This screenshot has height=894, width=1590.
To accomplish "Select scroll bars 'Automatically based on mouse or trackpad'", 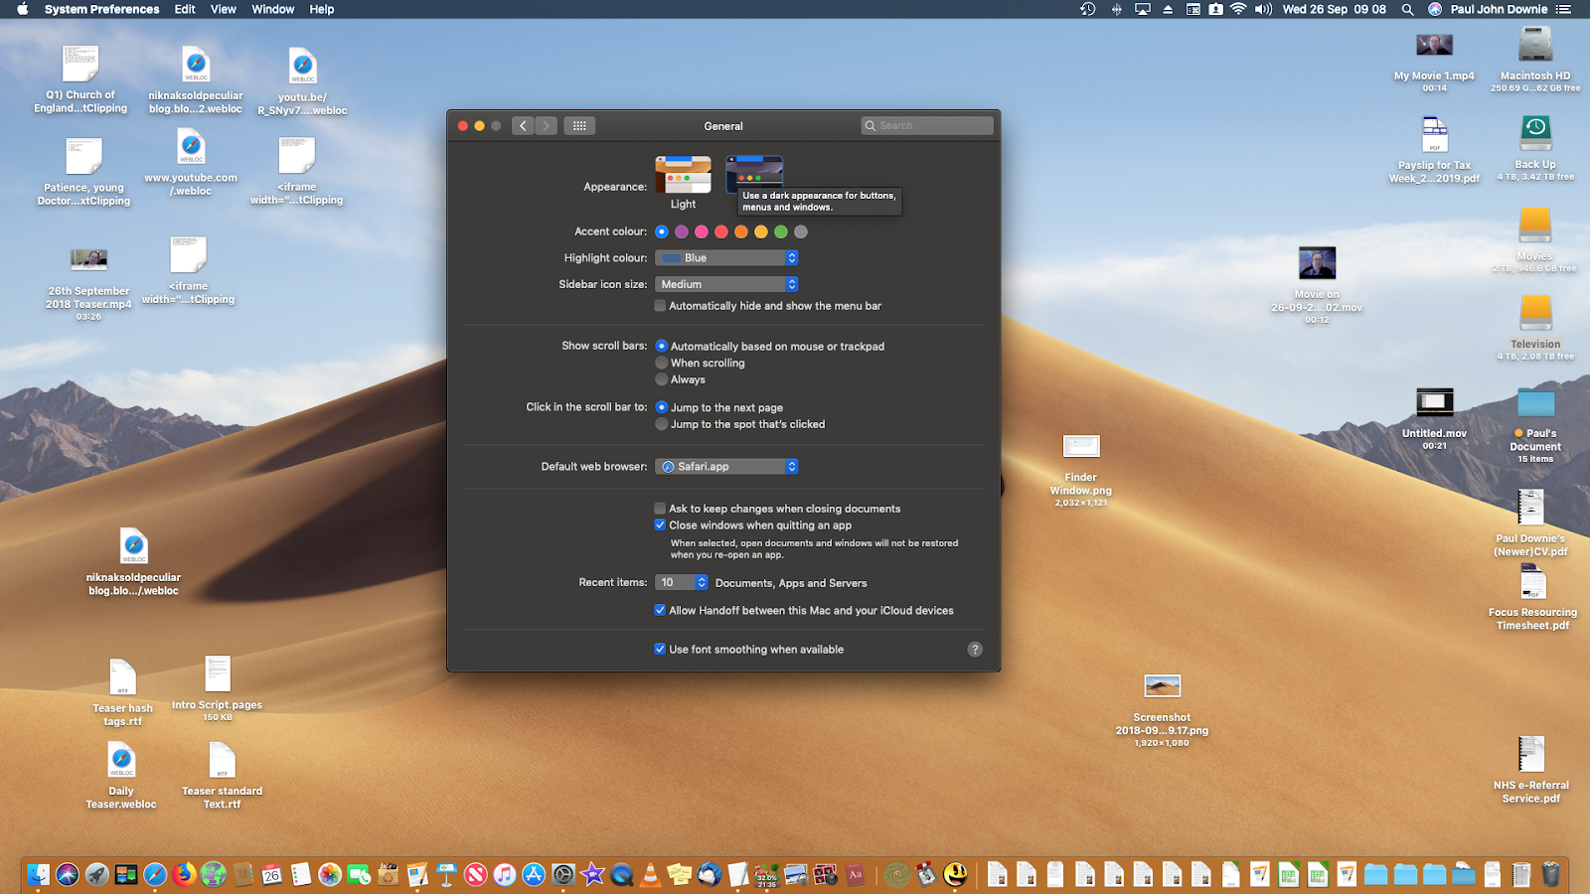I will point(662,347).
